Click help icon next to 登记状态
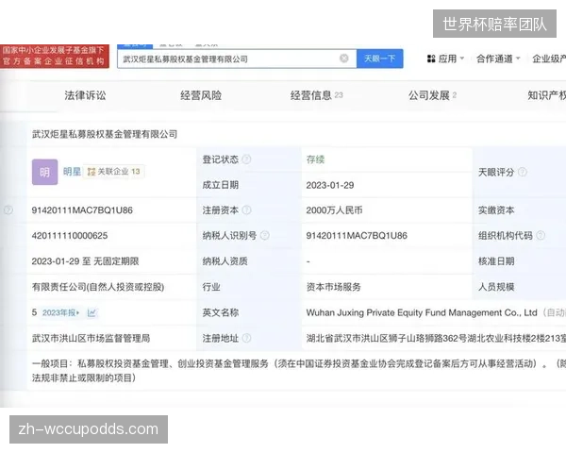Image resolution: width=566 pixels, height=453 pixels. click(x=246, y=159)
